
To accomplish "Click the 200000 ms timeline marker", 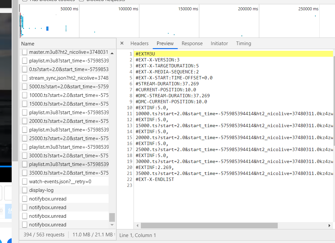I will pyautogui.click(x=248, y=9).
